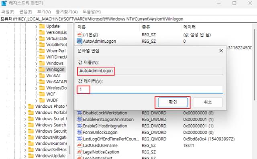Viewport: 257px width, 159px height.
Task: Expand the Update tree node
Action: [36, 26]
